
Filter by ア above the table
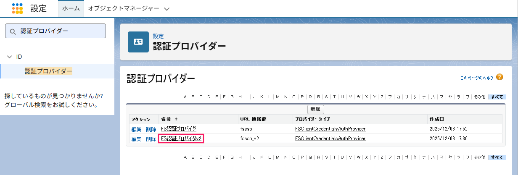pyautogui.click(x=391, y=97)
